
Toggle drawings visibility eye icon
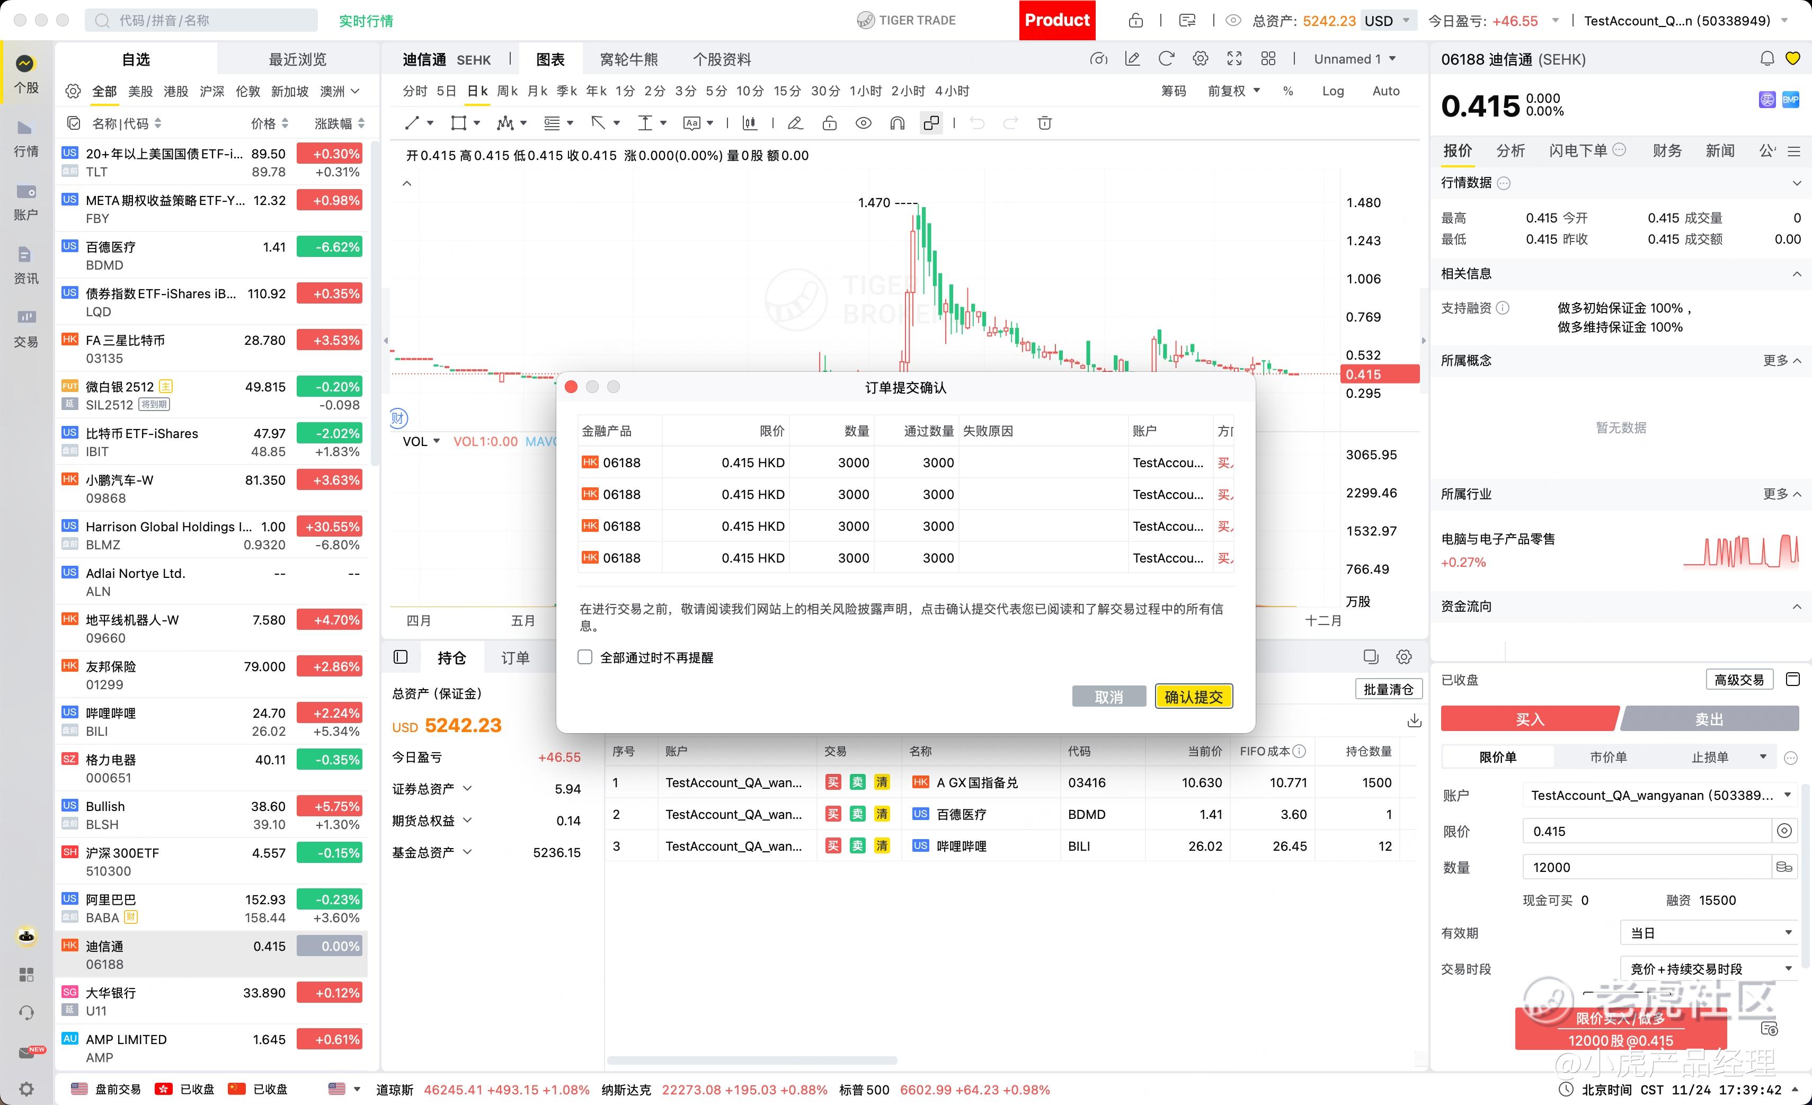tap(863, 123)
